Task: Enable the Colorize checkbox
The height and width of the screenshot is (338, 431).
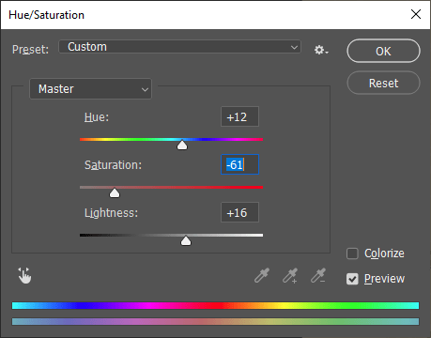Action: pyautogui.click(x=352, y=253)
